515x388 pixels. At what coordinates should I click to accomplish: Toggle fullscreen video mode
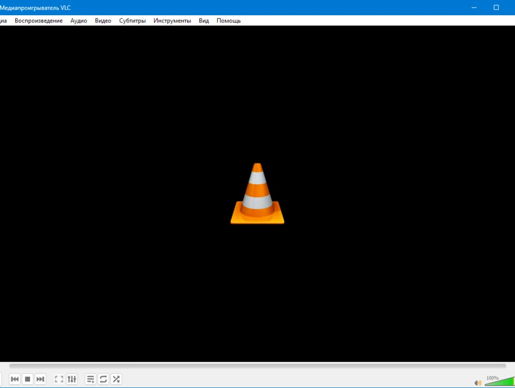click(x=59, y=379)
